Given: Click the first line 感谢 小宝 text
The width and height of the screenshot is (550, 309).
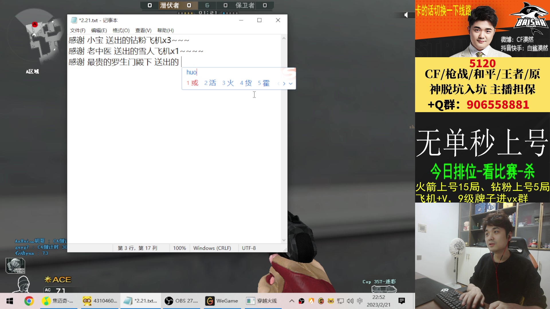Looking at the screenshot, I should point(129,40).
